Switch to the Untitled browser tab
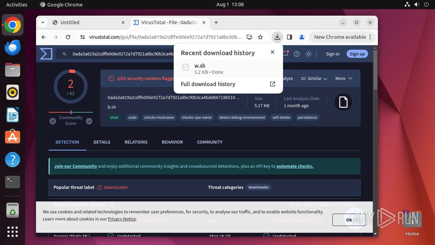The height and width of the screenshot is (245, 435). (89, 22)
